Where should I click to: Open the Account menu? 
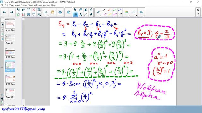tap(46, 5)
